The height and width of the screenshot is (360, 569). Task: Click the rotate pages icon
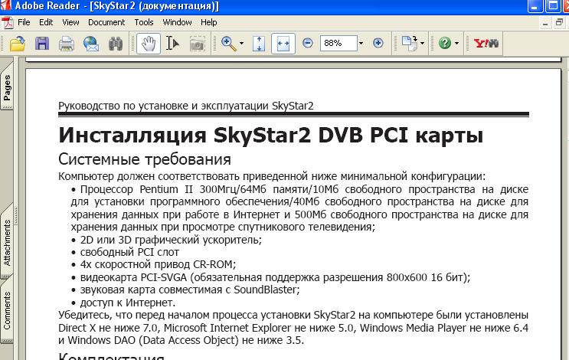[x=410, y=43]
